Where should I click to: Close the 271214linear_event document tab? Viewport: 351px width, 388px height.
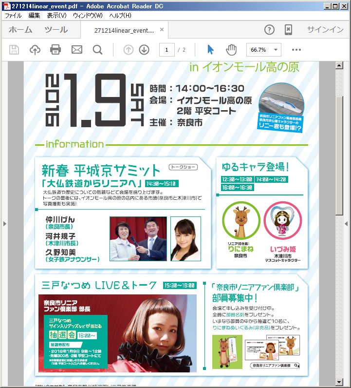click(162, 30)
